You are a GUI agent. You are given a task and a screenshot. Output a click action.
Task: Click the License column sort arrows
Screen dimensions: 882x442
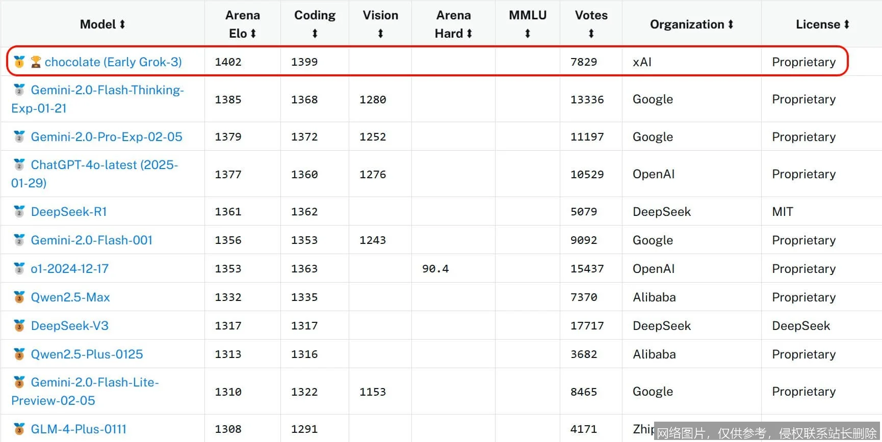[846, 24]
